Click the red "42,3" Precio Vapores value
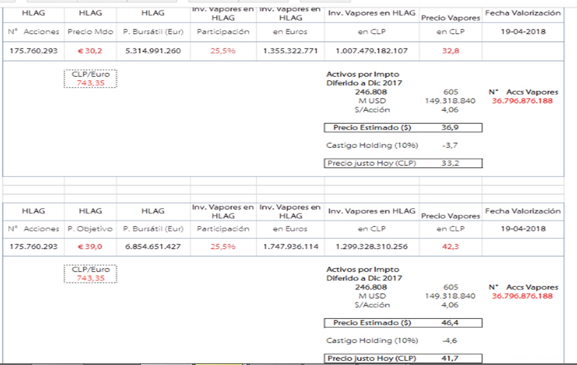The image size is (577, 365). coord(450,247)
